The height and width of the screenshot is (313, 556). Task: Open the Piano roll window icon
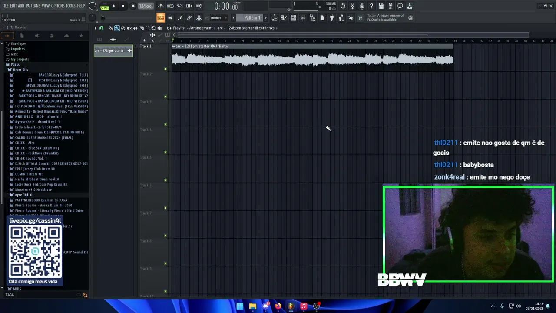(x=284, y=18)
